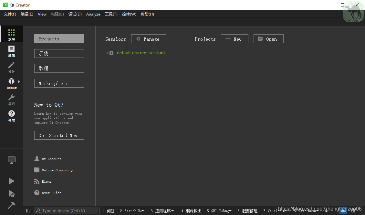This screenshot has width=365, height=215.
Task: Click the Open project button
Action: (x=268, y=39)
